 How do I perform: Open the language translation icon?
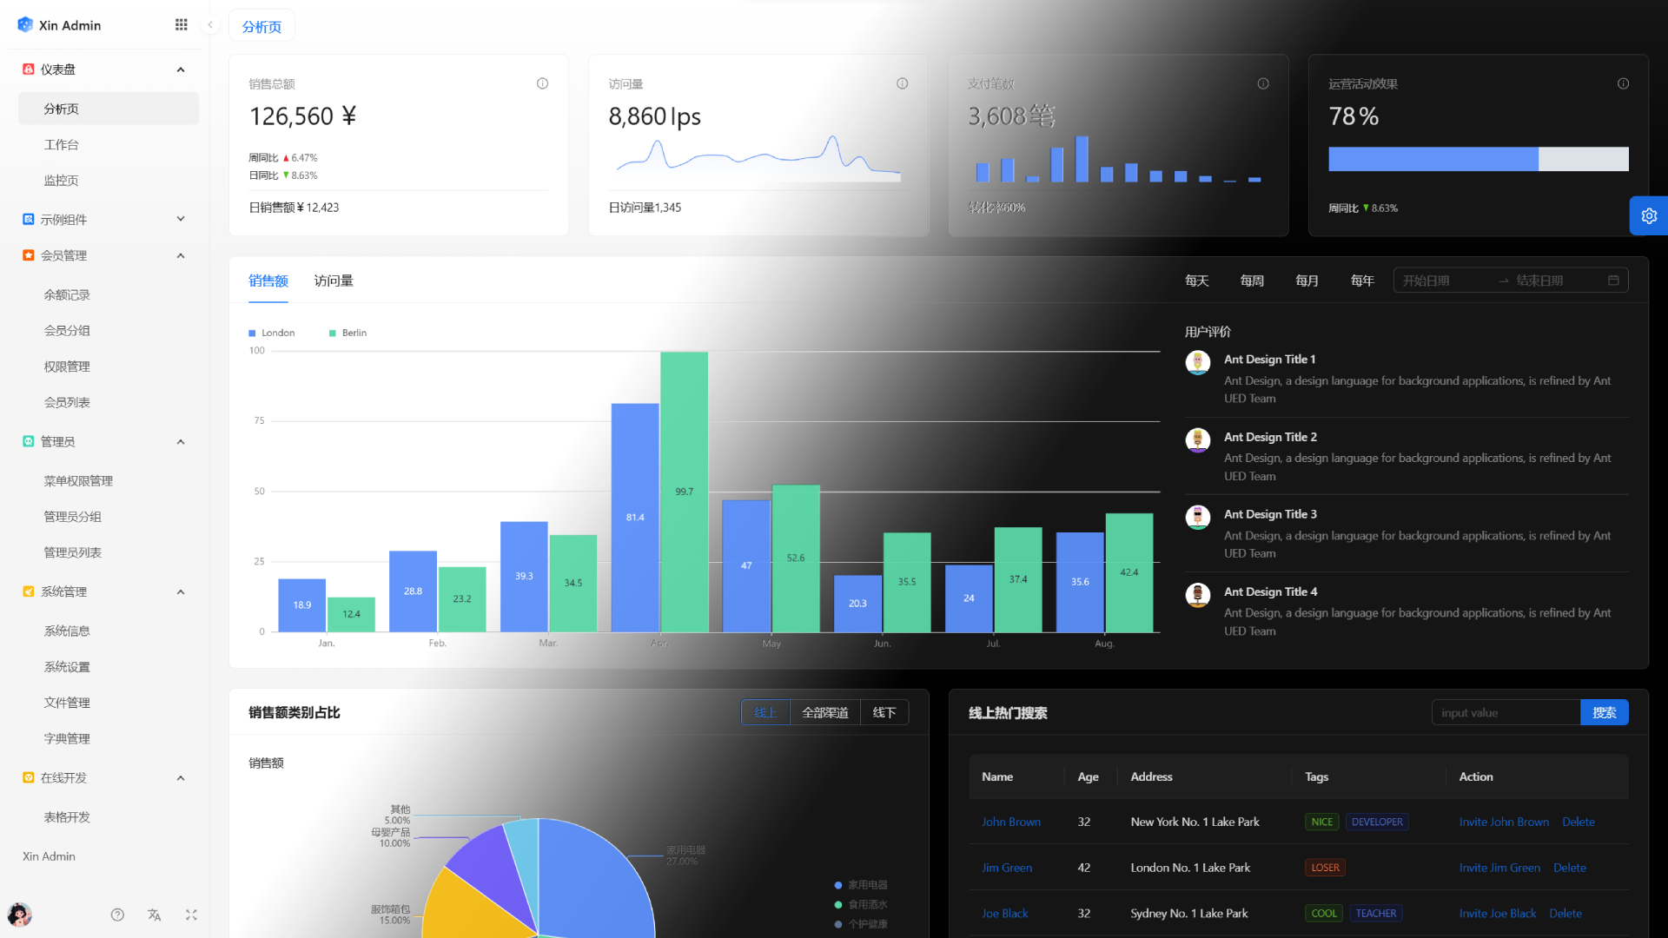point(155,915)
